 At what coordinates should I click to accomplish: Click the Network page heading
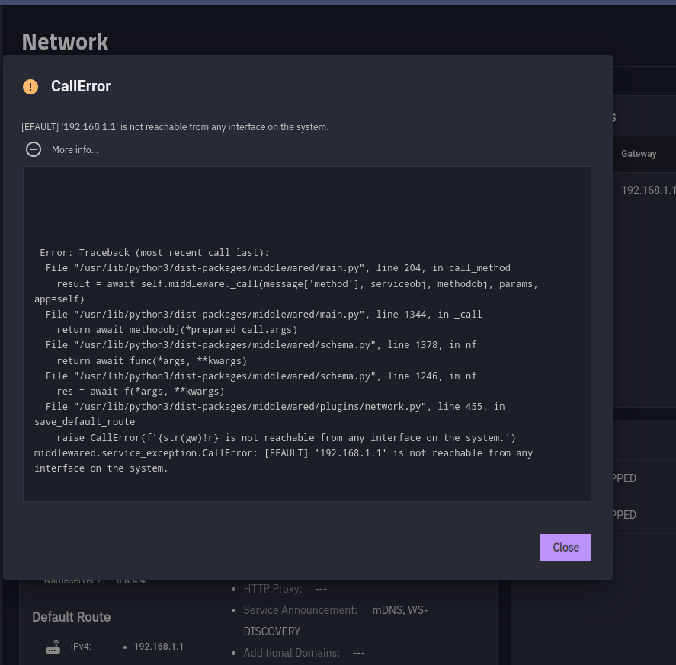65,42
